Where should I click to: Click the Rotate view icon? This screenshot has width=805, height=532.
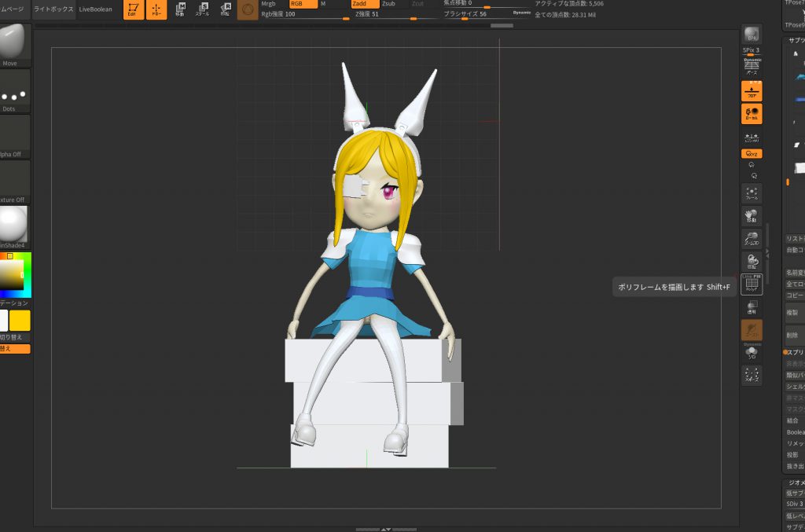click(752, 261)
